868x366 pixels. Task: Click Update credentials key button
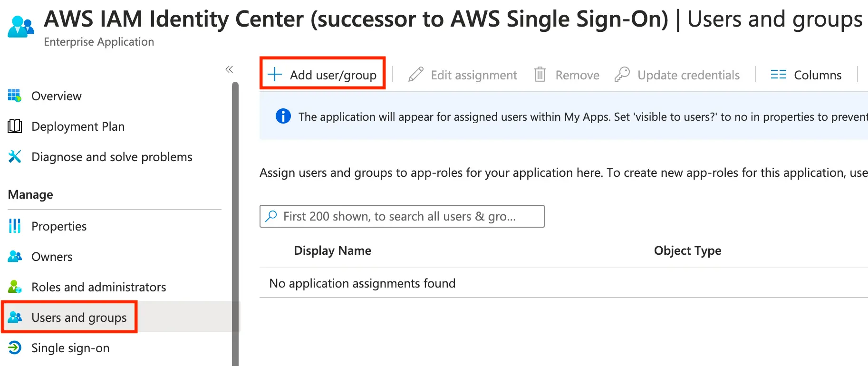pos(677,75)
